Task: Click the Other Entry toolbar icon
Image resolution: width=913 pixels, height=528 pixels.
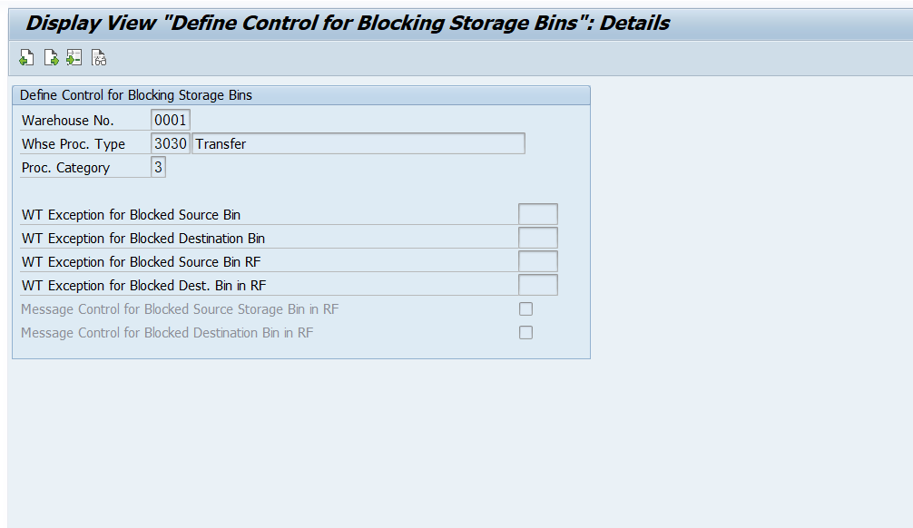Action: [x=74, y=59]
